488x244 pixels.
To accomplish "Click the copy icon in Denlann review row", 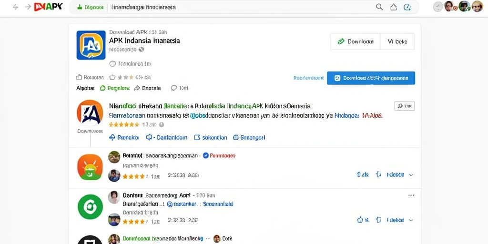I will 378,220.
